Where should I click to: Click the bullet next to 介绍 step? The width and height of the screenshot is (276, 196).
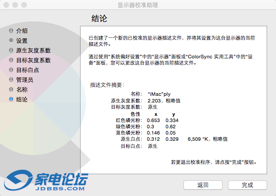11,31
